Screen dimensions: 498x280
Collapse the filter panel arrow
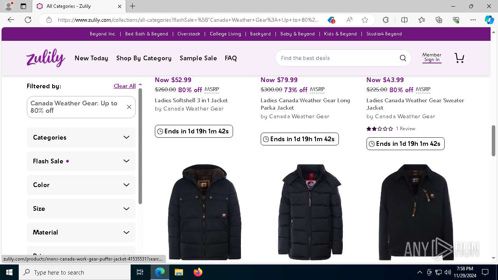click(140, 84)
